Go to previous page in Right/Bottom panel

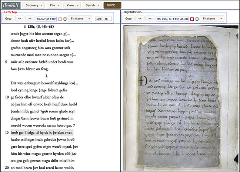tap(140, 18)
